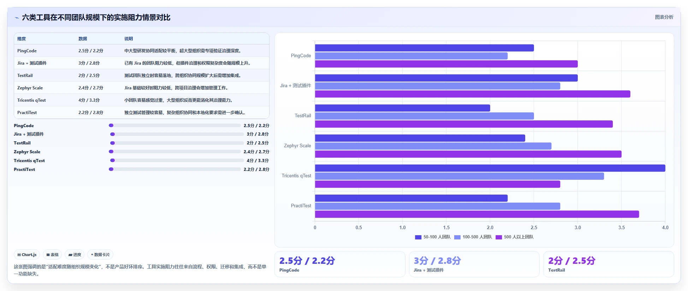The width and height of the screenshot is (688, 291).
Task: Click the 1.5 tick on the chart x-axis
Action: coord(446,228)
